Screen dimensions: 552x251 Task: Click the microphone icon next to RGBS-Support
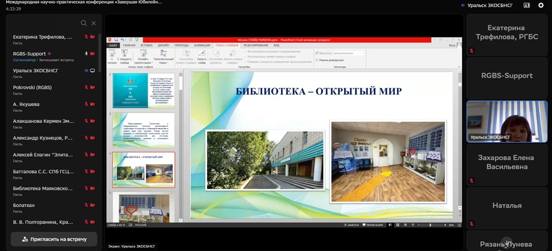tap(86, 54)
